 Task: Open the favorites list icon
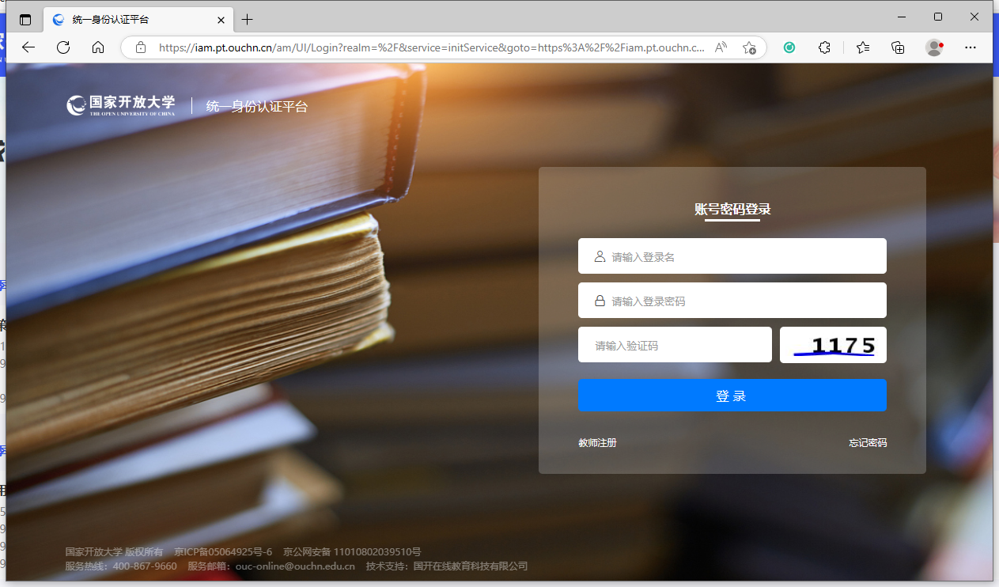coord(863,47)
